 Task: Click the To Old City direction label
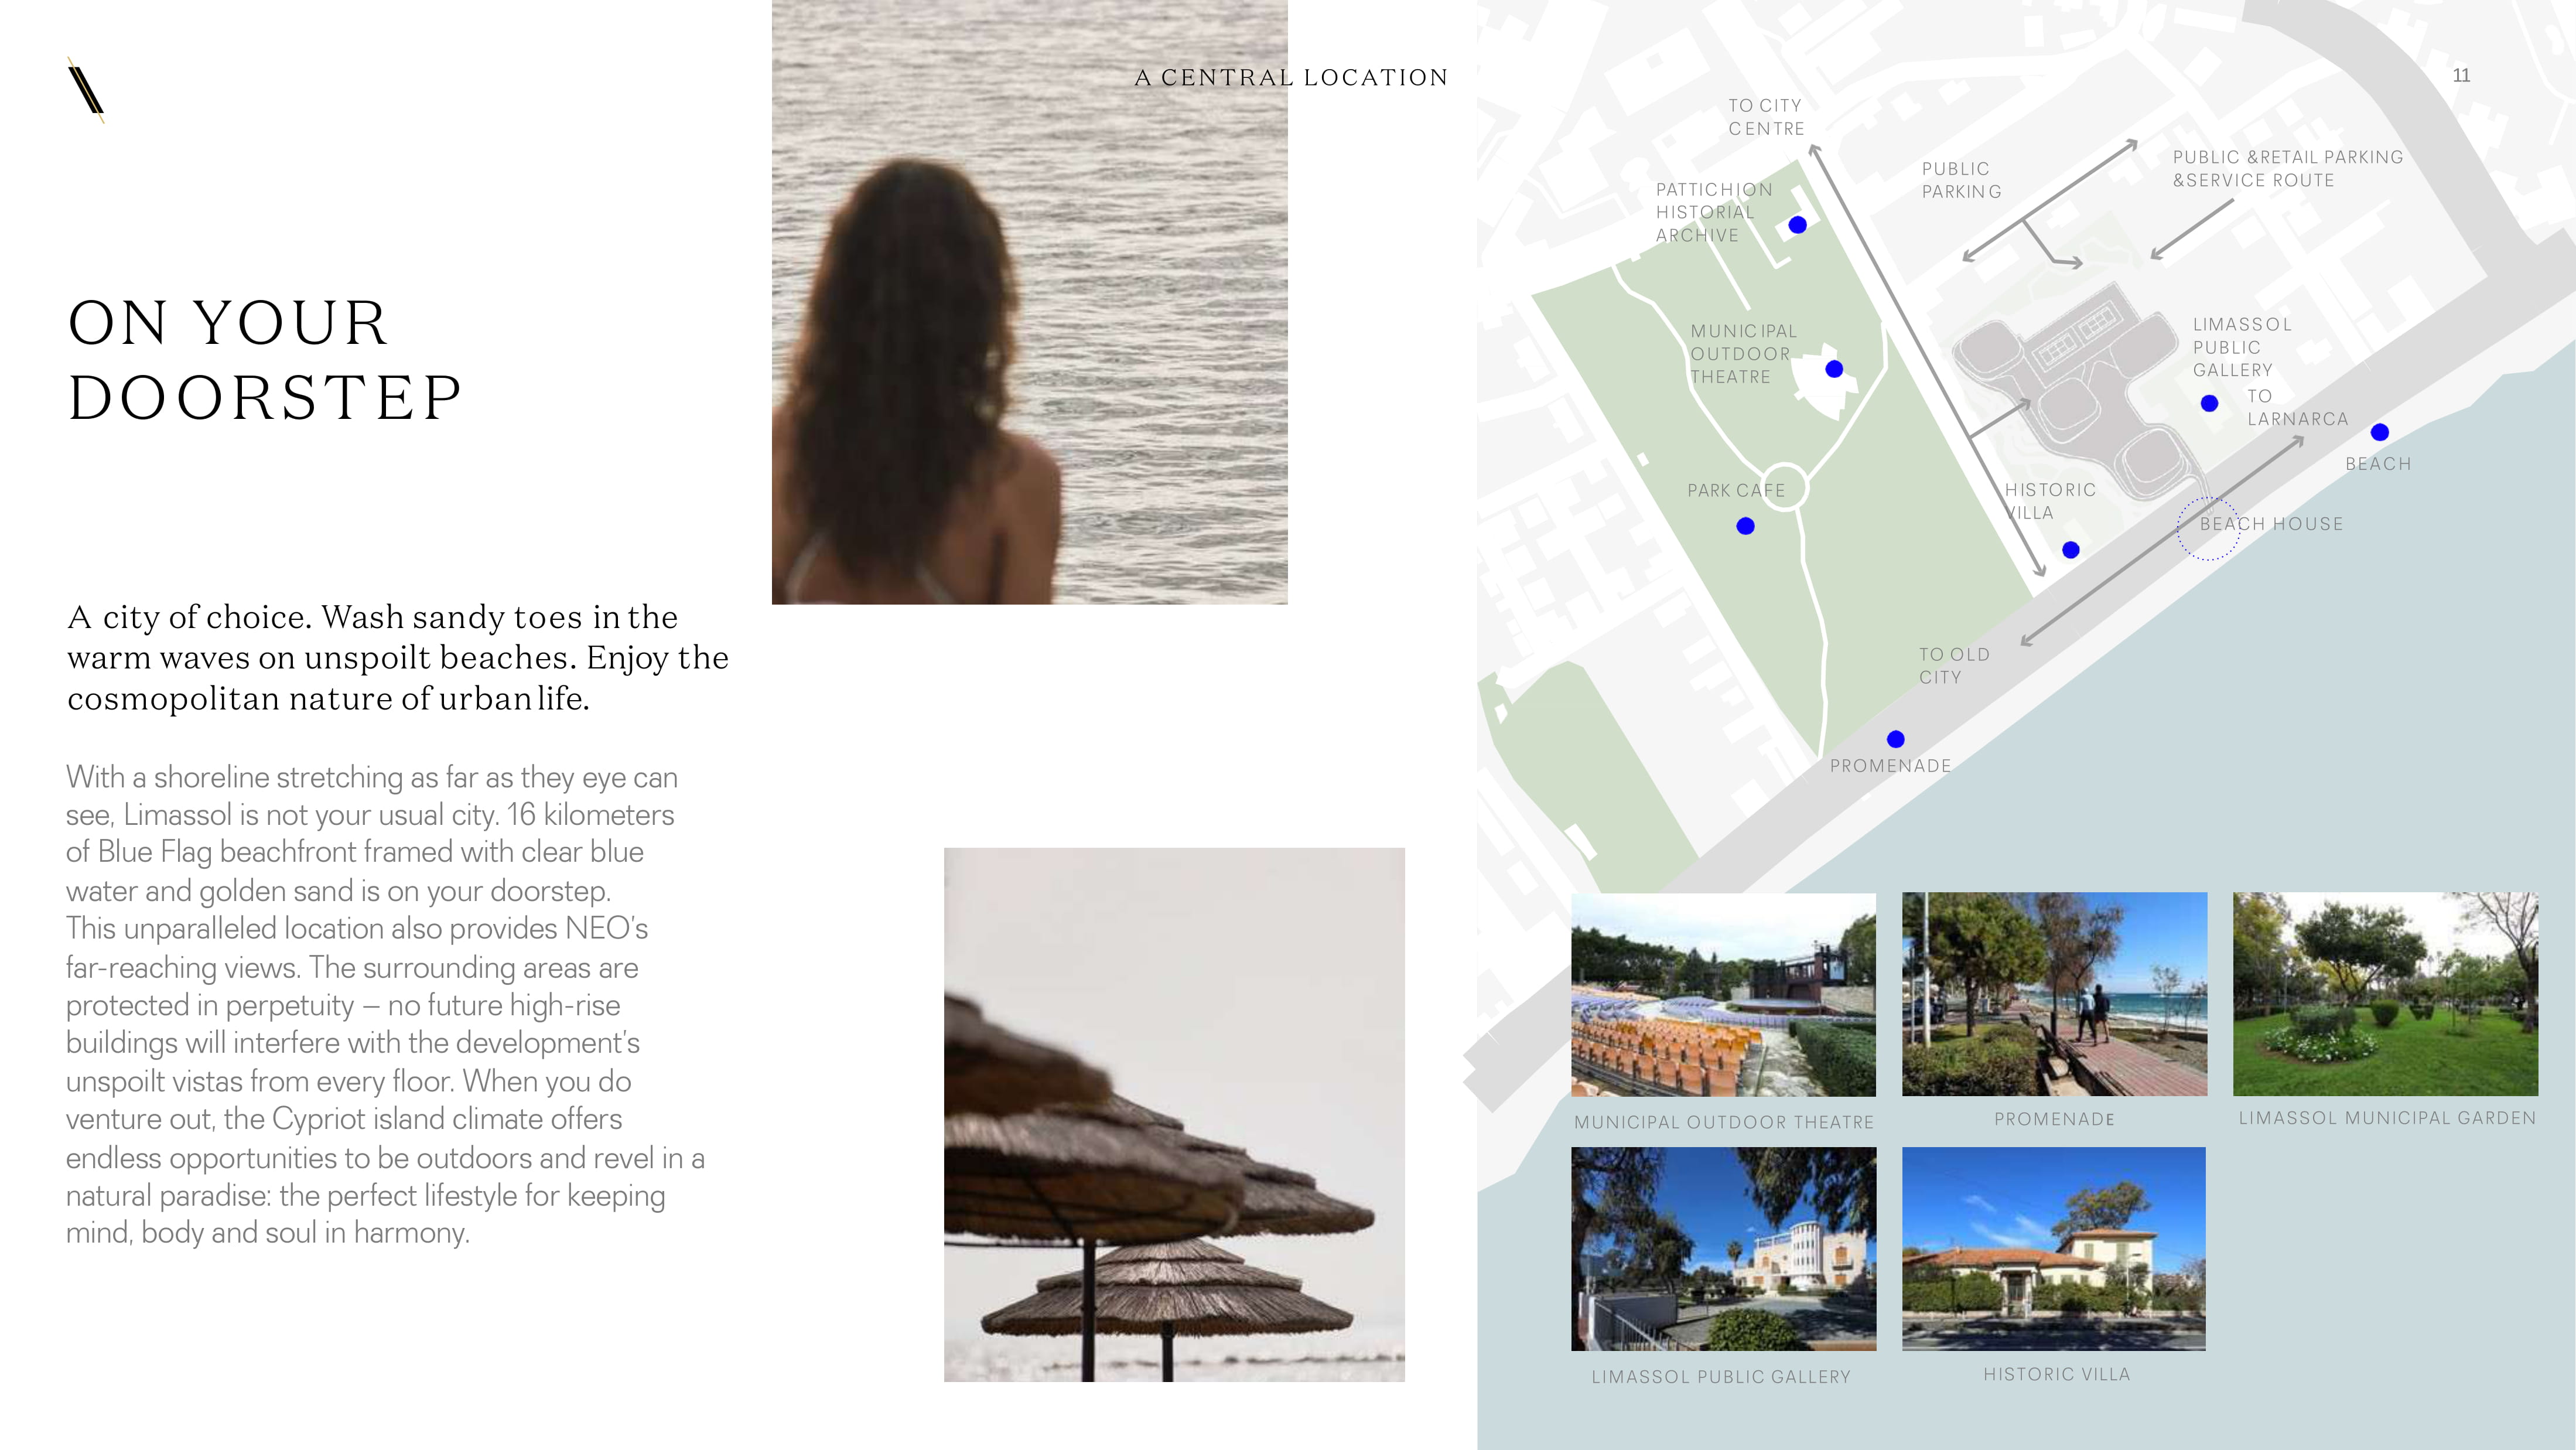pyautogui.click(x=1954, y=666)
